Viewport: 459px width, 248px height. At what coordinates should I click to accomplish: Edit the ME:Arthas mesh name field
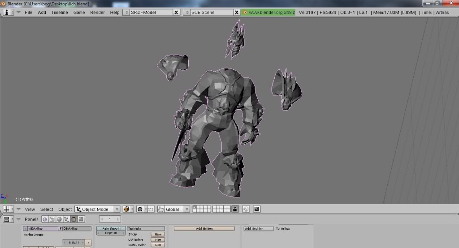[x=43, y=228]
